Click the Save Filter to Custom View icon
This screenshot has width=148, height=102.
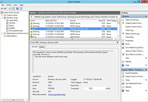pyautogui.click(x=123, y=54)
